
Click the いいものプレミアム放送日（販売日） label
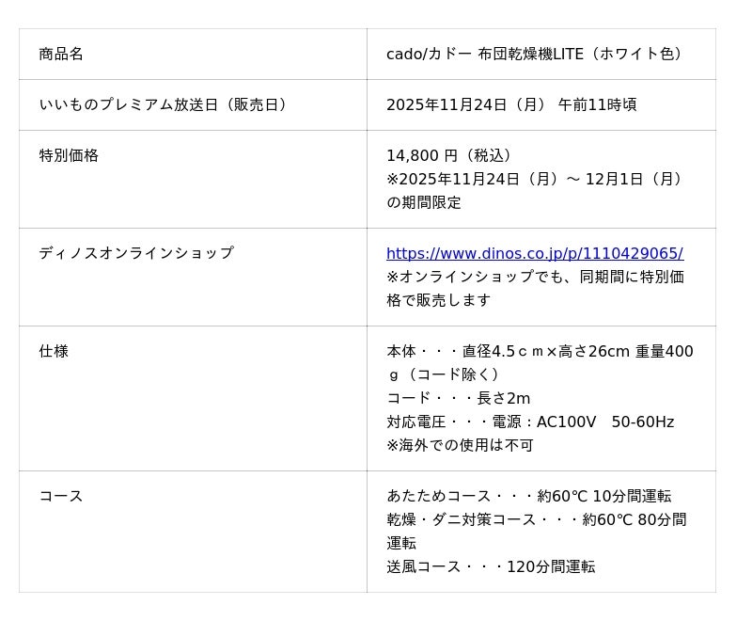pyautogui.click(x=164, y=104)
